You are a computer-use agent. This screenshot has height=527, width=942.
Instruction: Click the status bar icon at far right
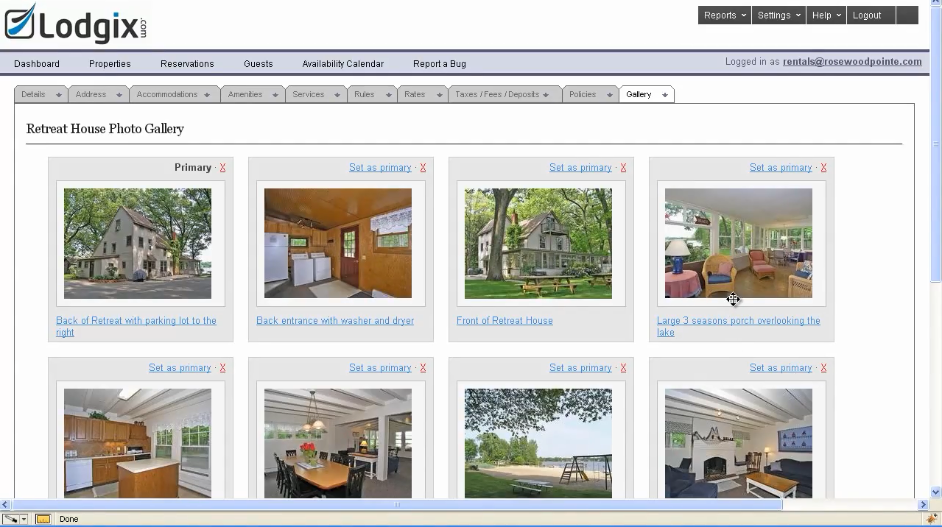pyautogui.click(x=933, y=519)
